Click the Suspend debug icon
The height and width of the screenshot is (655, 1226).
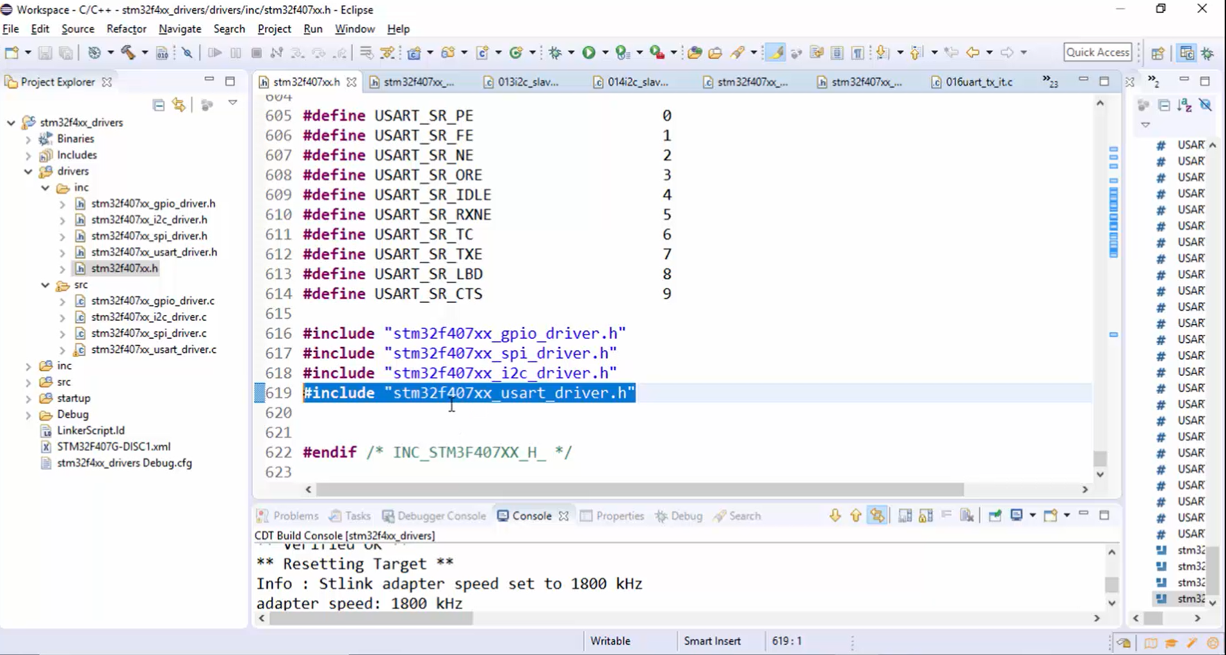(236, 53)
